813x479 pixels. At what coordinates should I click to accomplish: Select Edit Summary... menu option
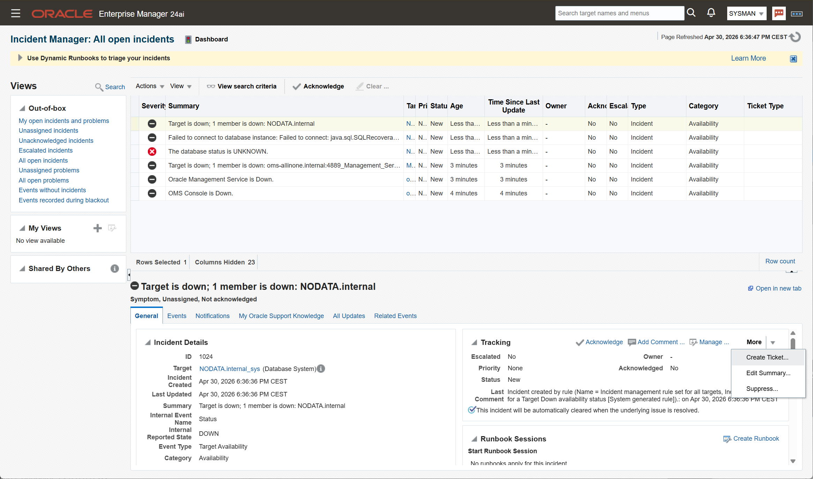point(768,373)
